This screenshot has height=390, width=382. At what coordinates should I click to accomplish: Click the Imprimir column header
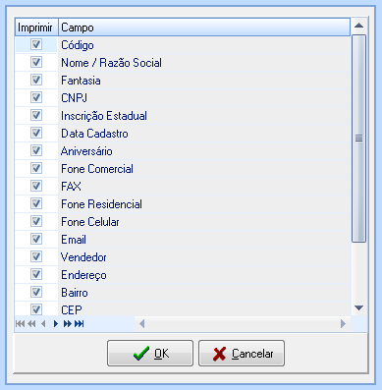coord(36,28)
